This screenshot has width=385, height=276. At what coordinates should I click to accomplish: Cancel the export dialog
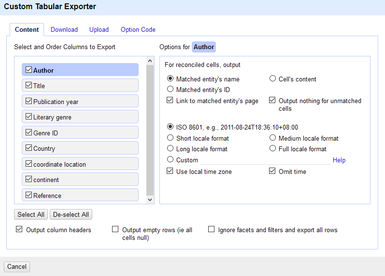(x=17, y=267)
